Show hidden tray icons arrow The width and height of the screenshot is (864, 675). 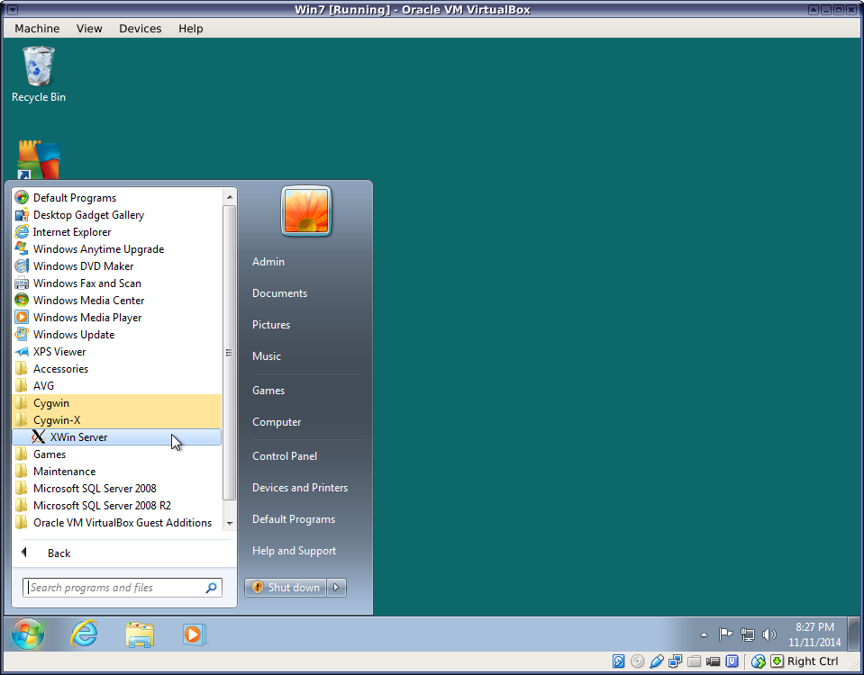(x=704, y=634)
